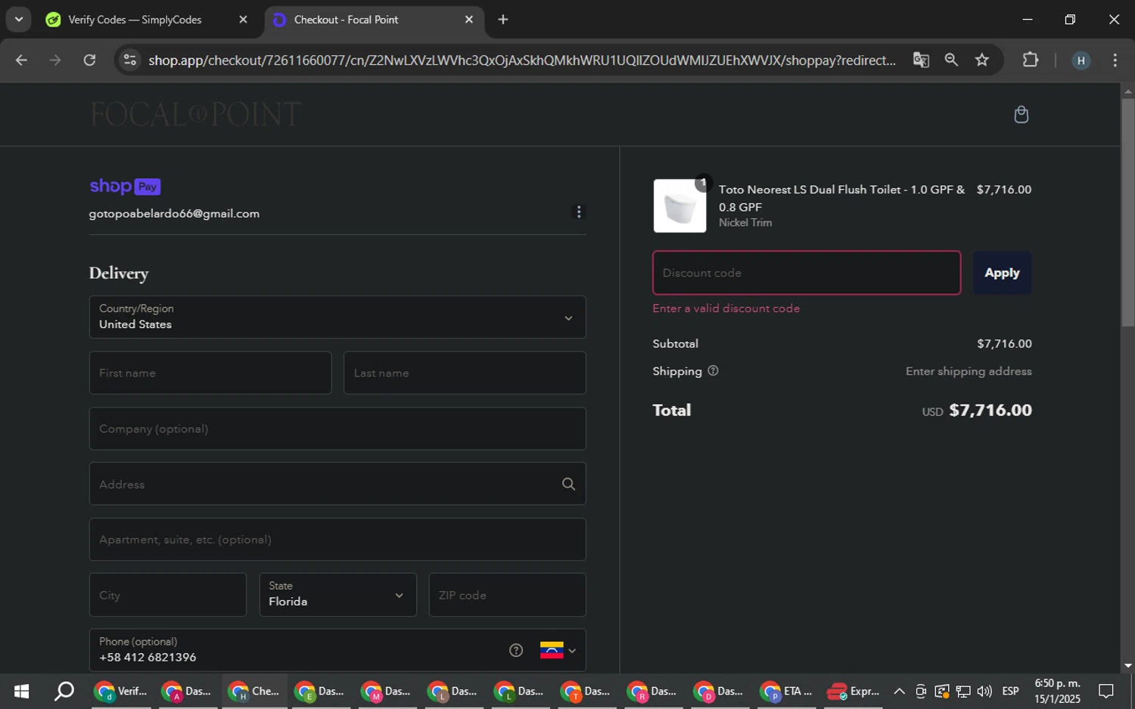
Task: Open the Windows Start menu
Action: point(21,691)
